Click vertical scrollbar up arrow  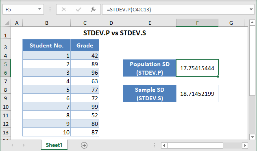point(252,23)
